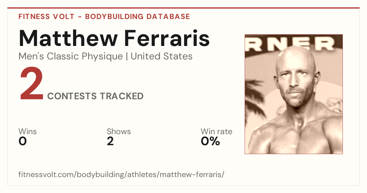Click the Shows stat label
This screenshot has height=193, width=367.
(x=119, y=132)
